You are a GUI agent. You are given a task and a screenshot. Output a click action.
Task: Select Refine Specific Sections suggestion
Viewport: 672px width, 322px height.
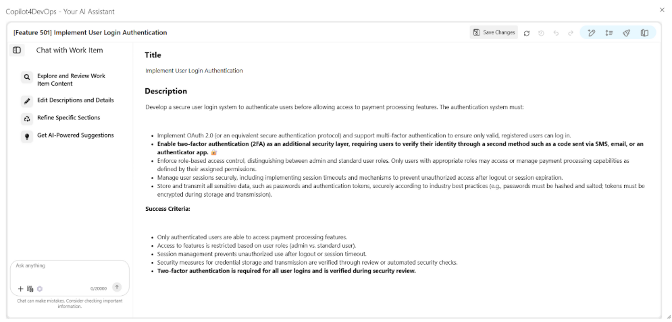[x=68, y=118]
